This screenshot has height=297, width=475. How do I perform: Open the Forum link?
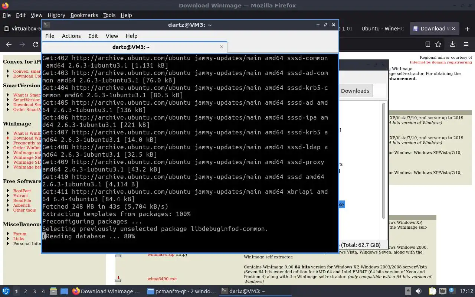(20, 234)
